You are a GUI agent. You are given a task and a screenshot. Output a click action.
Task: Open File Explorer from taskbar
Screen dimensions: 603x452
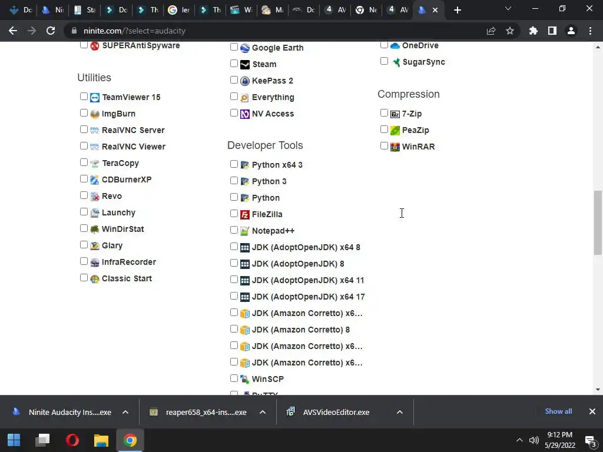click(101, 440)
